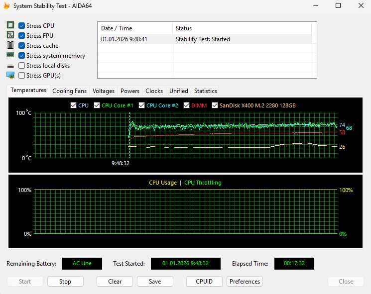Open the Powers tab
The height and width of the screenshot is (294, 371).
click(x=129, y=91)
